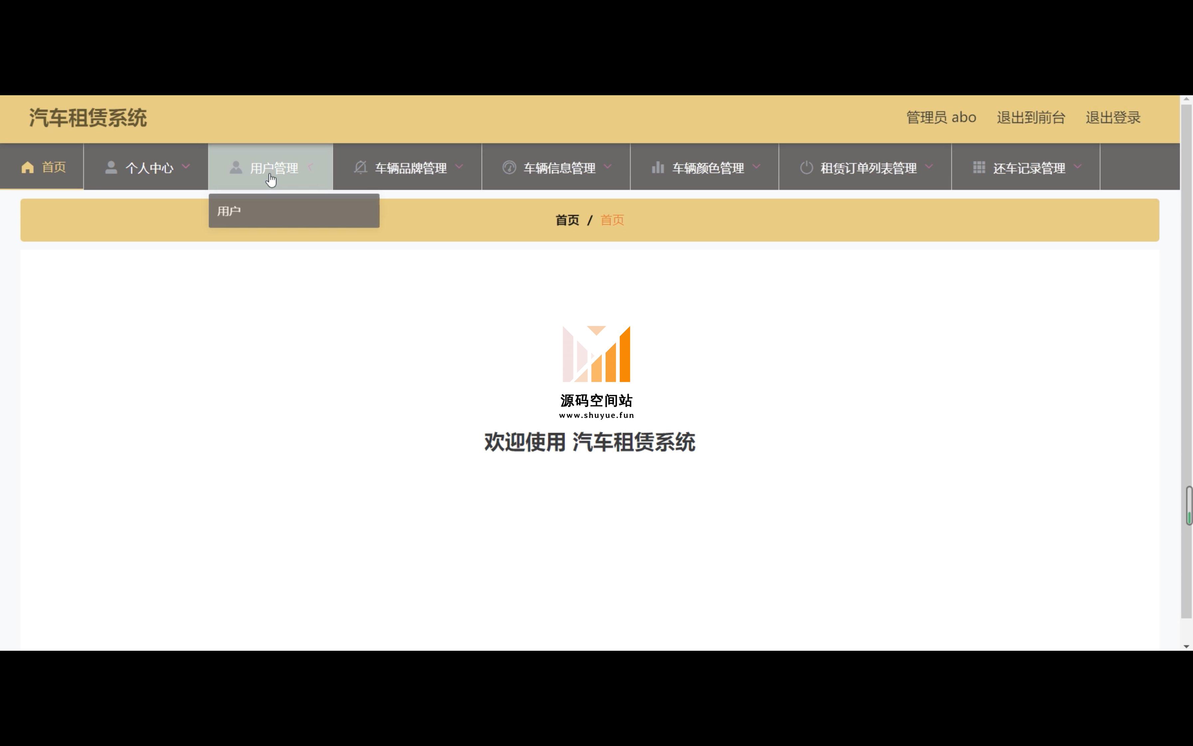Click the grid icon next to 还车记录管理
This screenshot has height=746, width=1193.
pos(979,167)
